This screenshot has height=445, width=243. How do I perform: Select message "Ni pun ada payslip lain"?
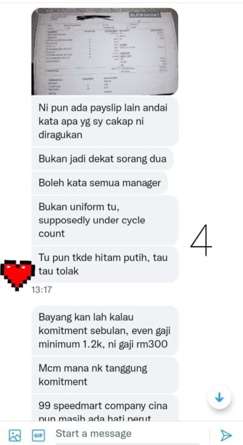[x=104, y=121]
